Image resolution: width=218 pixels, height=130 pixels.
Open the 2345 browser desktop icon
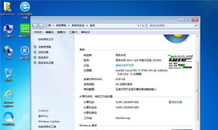(x=25, y=10)
